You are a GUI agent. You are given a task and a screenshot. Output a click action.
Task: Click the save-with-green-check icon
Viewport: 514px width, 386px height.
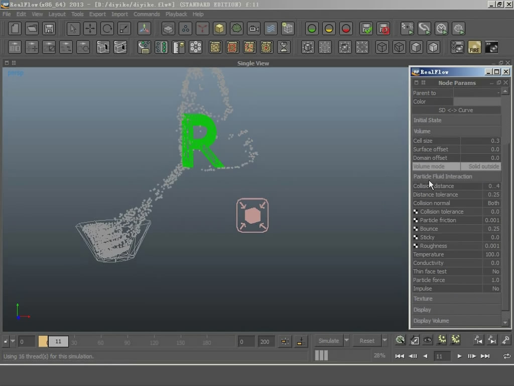366,29
